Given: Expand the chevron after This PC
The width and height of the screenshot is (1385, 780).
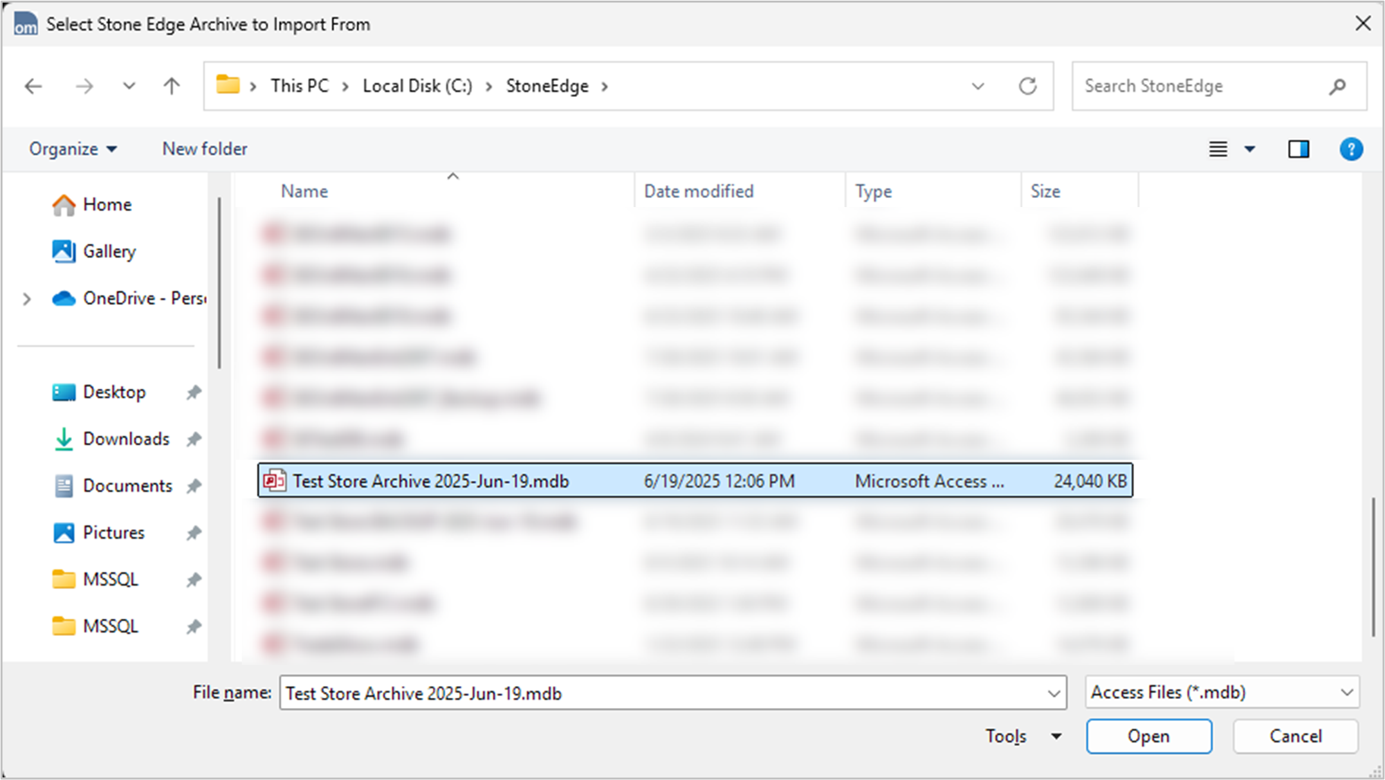Looking at the screenshot, I should tap(345, 86).
